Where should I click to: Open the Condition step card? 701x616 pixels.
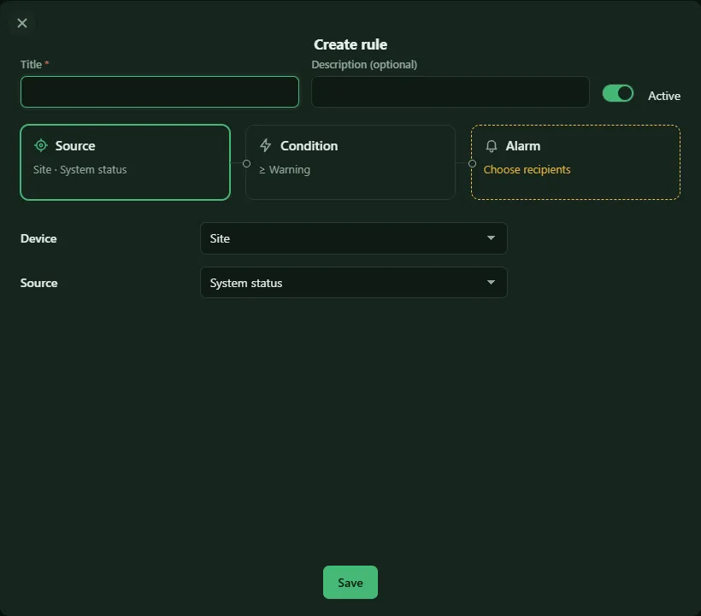click(350, 162)
